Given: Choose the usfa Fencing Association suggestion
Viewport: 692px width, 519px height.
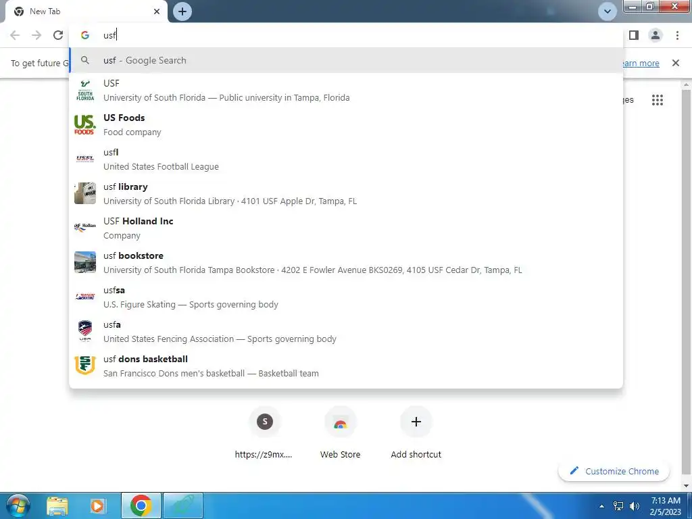Looking at the screenshot, I should 346,331.
